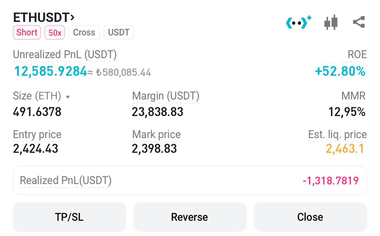The image size is (380, 236).
Task: Select the USDT settlement tag
Action: pos(119,33)
